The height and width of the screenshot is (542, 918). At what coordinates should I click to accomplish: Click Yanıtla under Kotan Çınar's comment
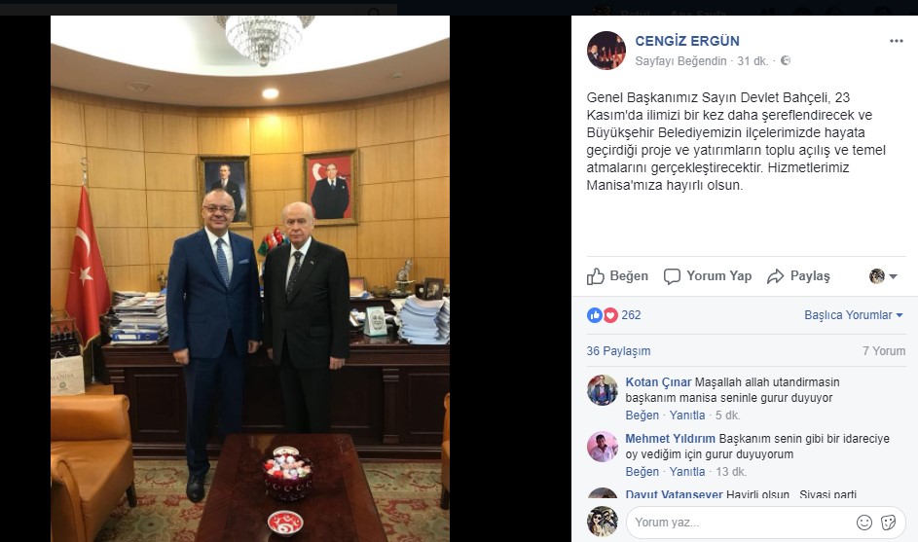[686, 416]
